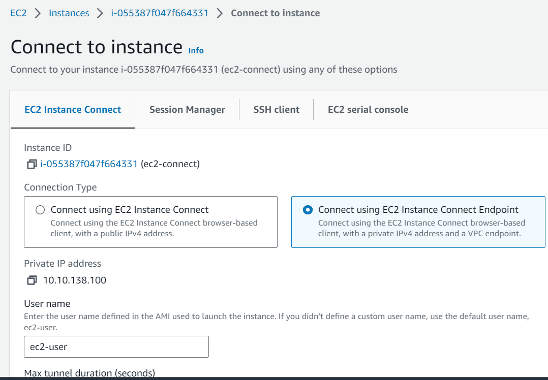Click the Max tunnel duration (seconds) label

click(x=89, y=373)
